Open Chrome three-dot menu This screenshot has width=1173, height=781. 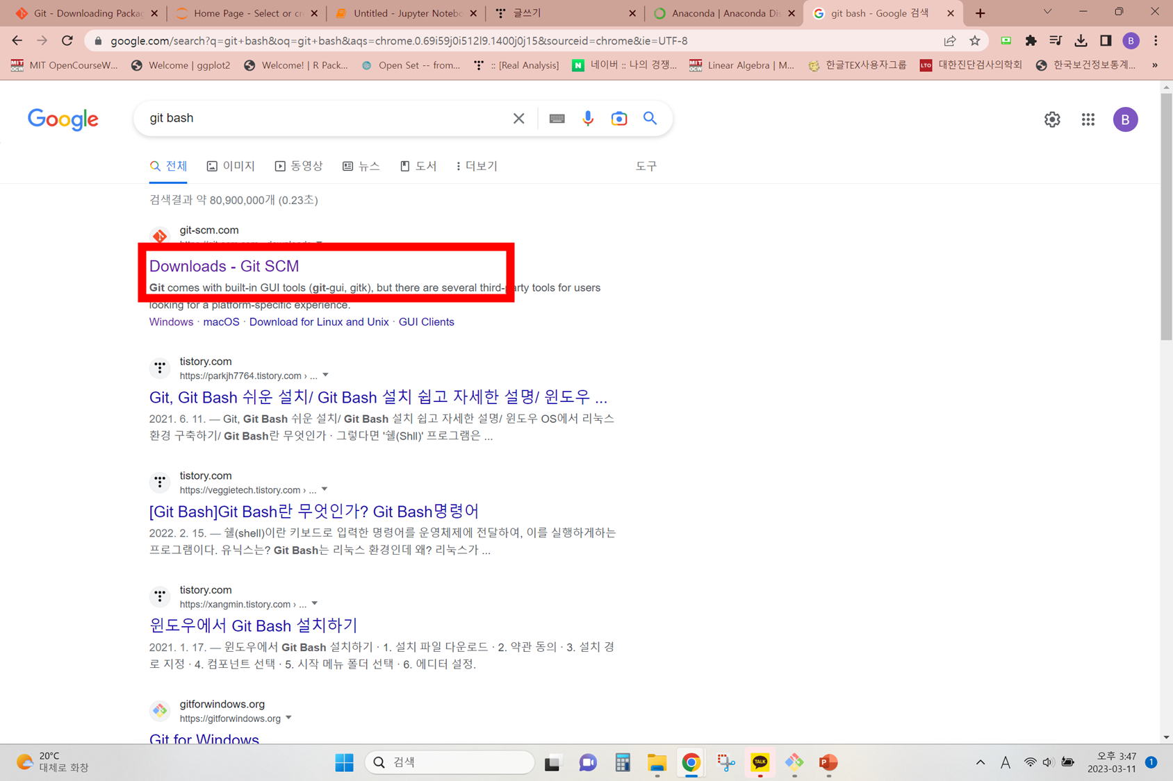pyautogui.click(x=1156, y=41)
